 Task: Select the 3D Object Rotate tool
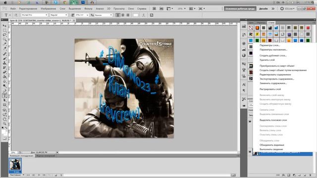[x=4, y=110]
